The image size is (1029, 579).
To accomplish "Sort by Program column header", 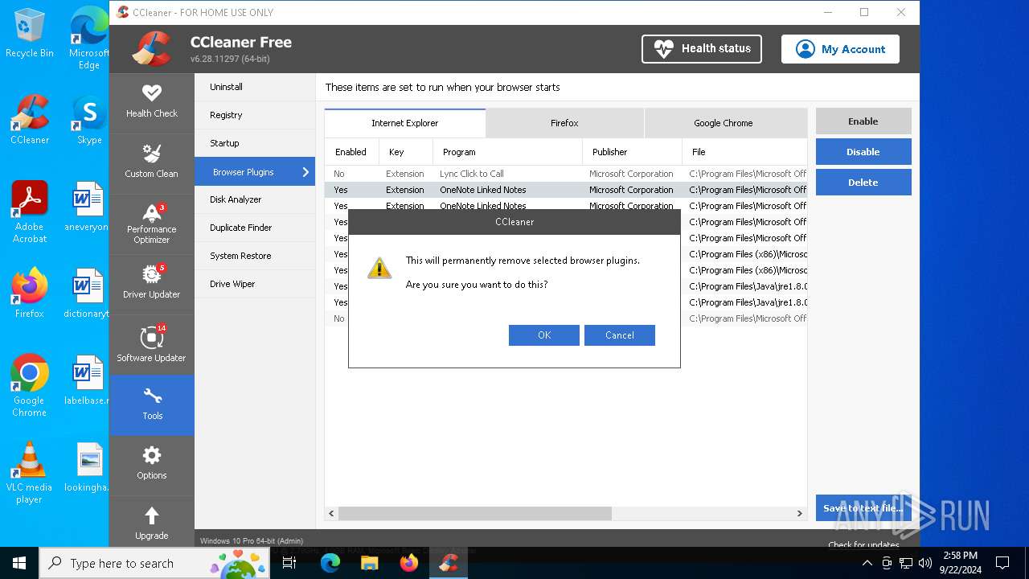I will click(x=507, y=152).
